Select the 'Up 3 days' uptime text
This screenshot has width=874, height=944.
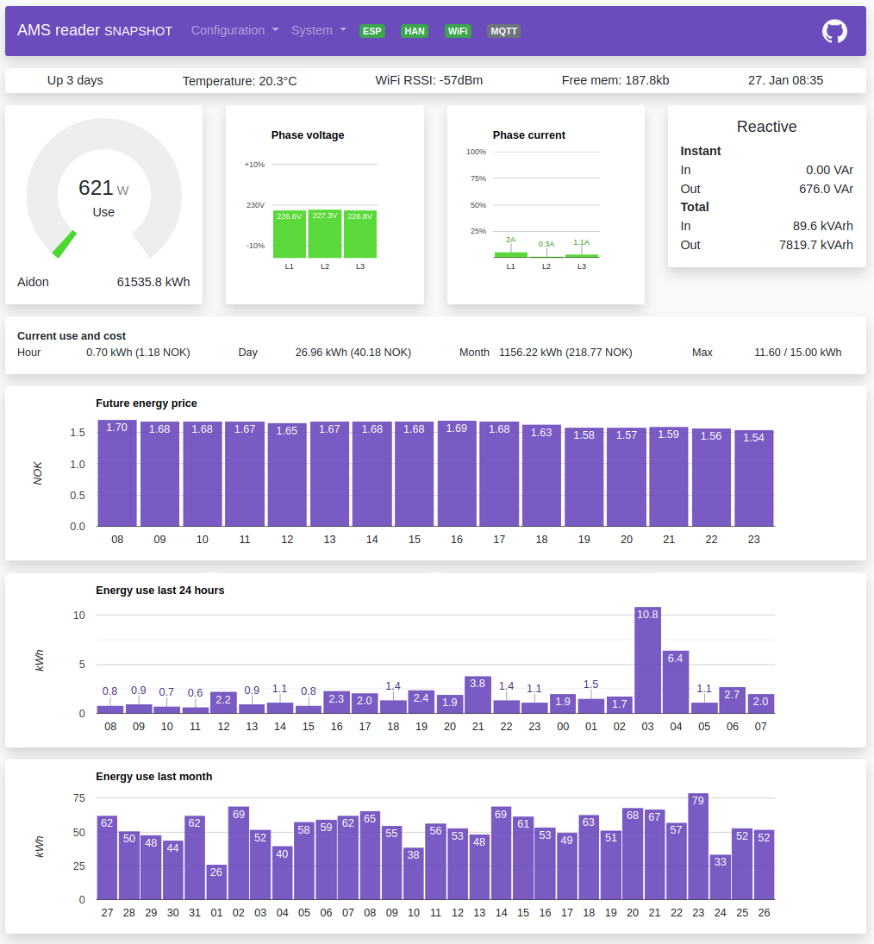pyautogui.click(x=75, y=81)
